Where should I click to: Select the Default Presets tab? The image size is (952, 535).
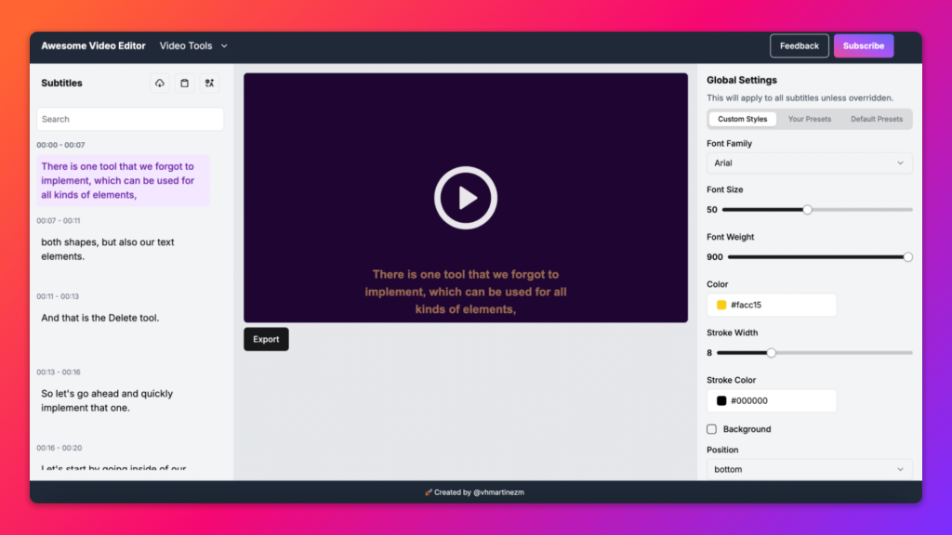coord(876,119)
